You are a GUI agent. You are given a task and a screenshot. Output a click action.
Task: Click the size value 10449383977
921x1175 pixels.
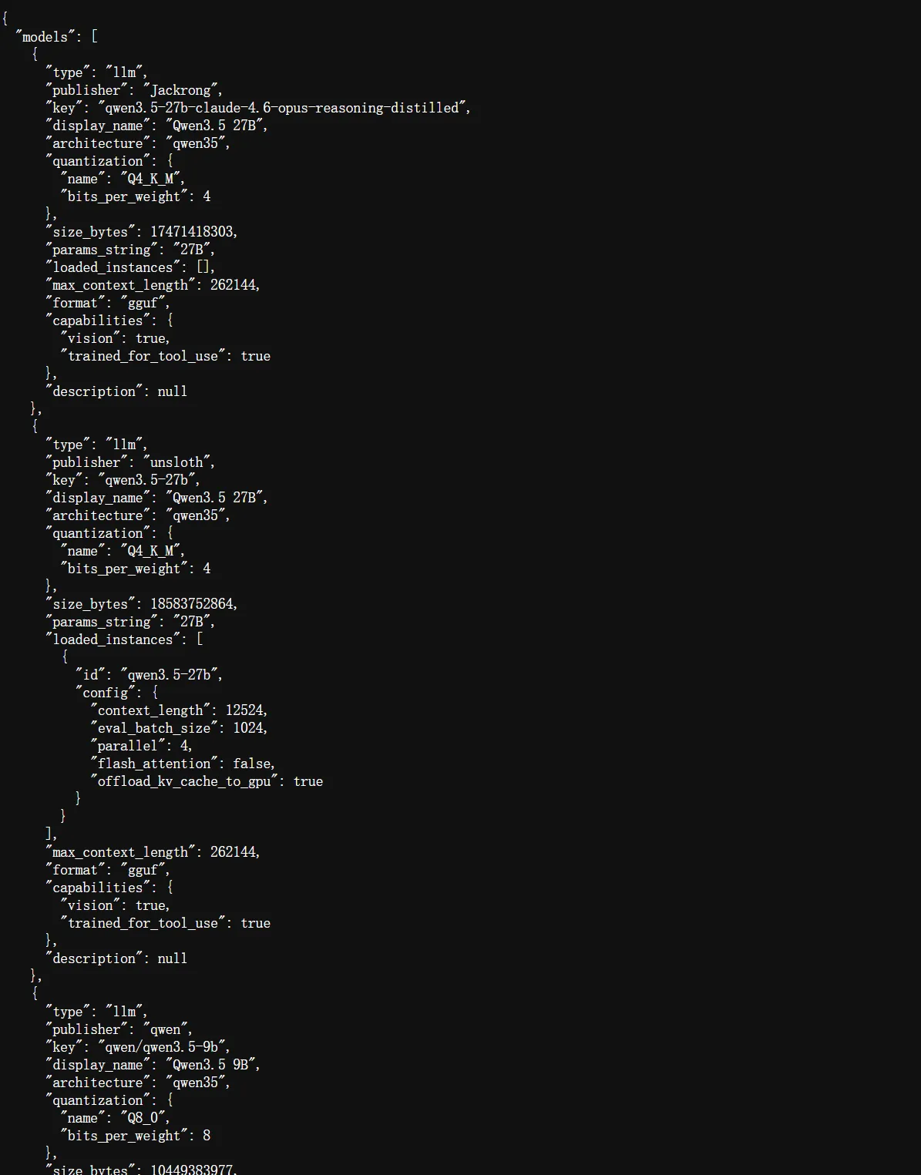pyautogui.click(x=193, y=1170)
